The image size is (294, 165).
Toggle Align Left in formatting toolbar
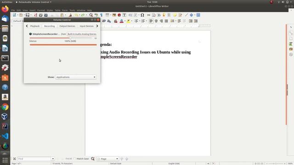click(151, 21)
